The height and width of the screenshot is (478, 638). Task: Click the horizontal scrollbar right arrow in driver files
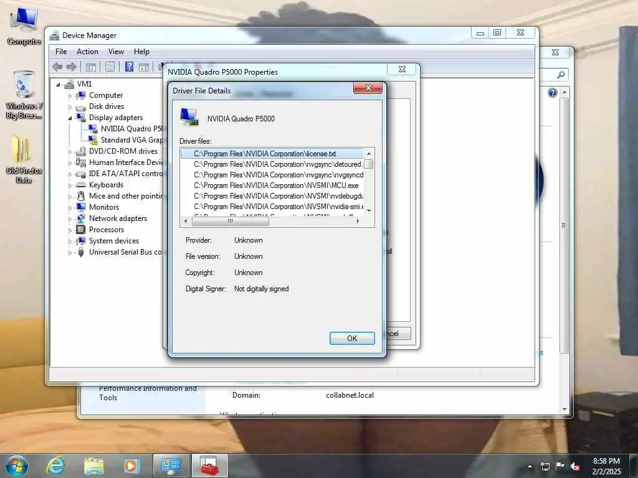358,221
